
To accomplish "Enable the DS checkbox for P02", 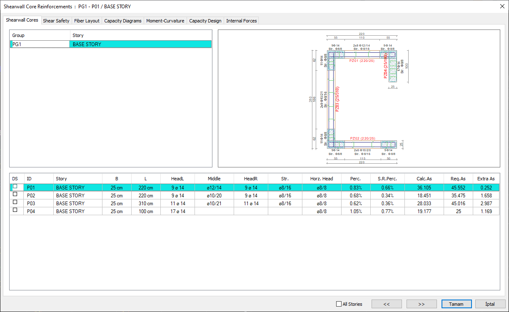I will (x=15, y=194).
